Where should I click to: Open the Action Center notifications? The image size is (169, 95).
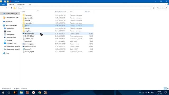(166, 93)
